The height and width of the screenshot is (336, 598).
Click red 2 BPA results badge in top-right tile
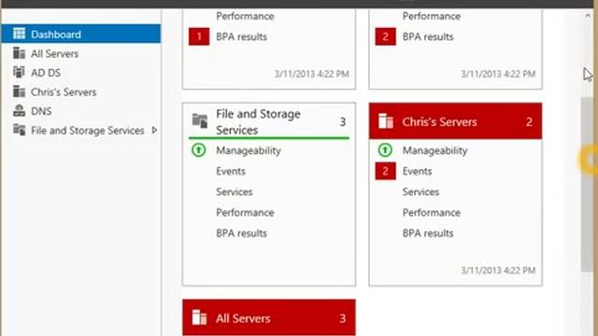tap(385, 37)
